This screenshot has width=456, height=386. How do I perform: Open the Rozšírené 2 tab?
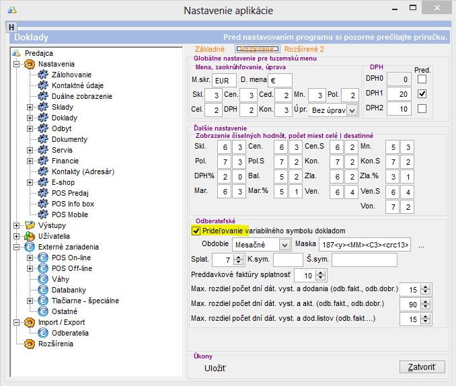click(304, 49)
